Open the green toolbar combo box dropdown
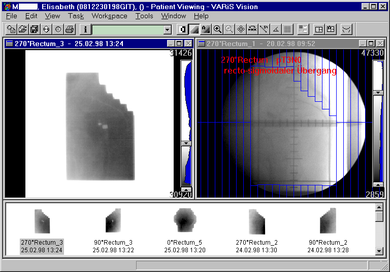The width and height of the screenshot is (390, 272). 168,30
